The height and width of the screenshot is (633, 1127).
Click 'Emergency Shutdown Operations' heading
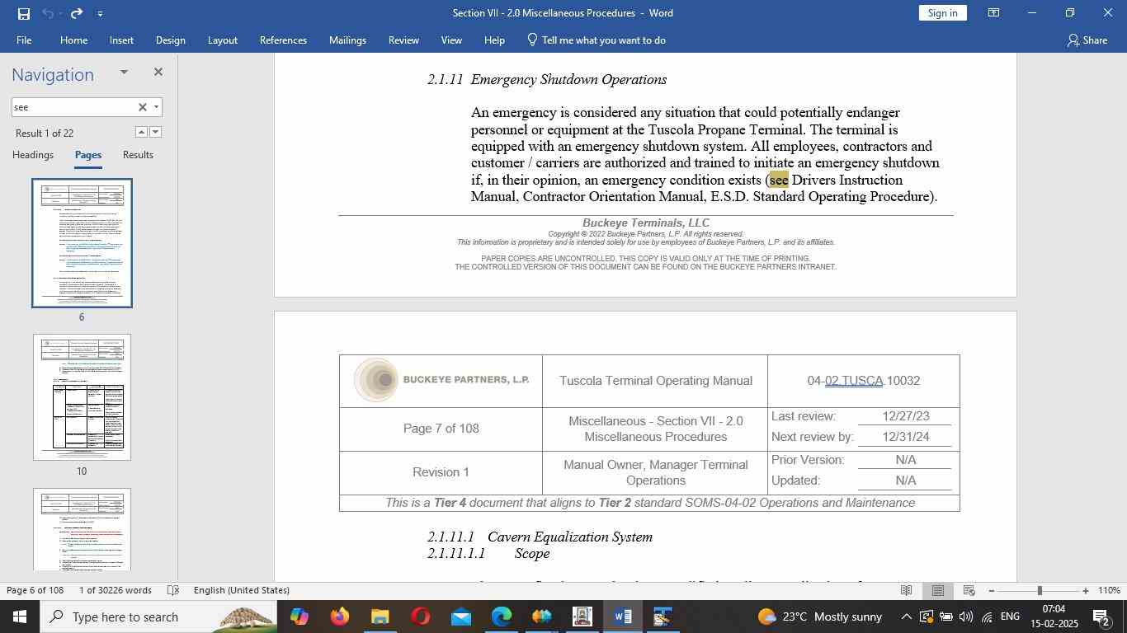pyautogui.click(x=568, y=79)
